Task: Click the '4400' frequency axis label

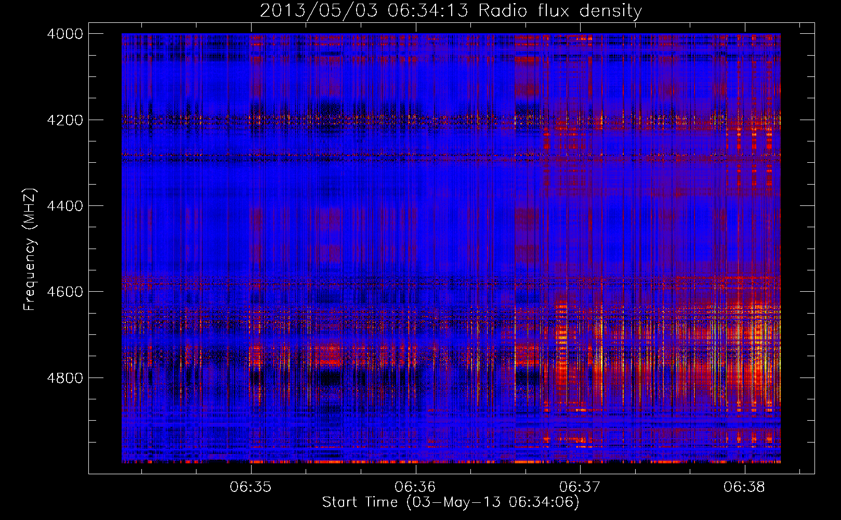Action: point(65,206)
